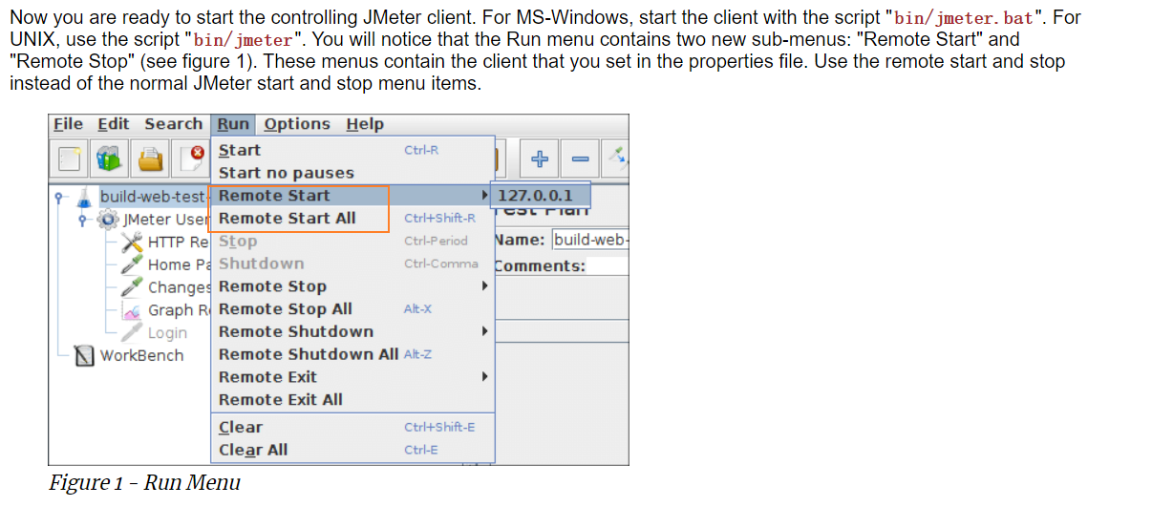Viewport: 1152px width, 507px height.
Task: Click the Changes sampler pipette icon
Action: click(132, 287)
